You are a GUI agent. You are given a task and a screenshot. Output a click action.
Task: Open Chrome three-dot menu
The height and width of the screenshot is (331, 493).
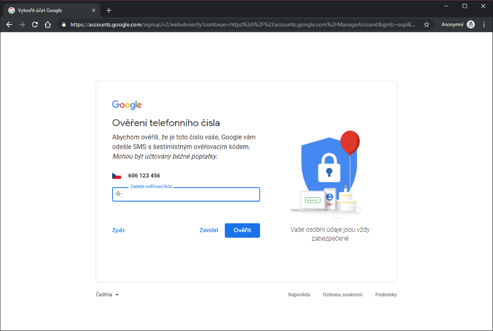click(x=484, y=25)
